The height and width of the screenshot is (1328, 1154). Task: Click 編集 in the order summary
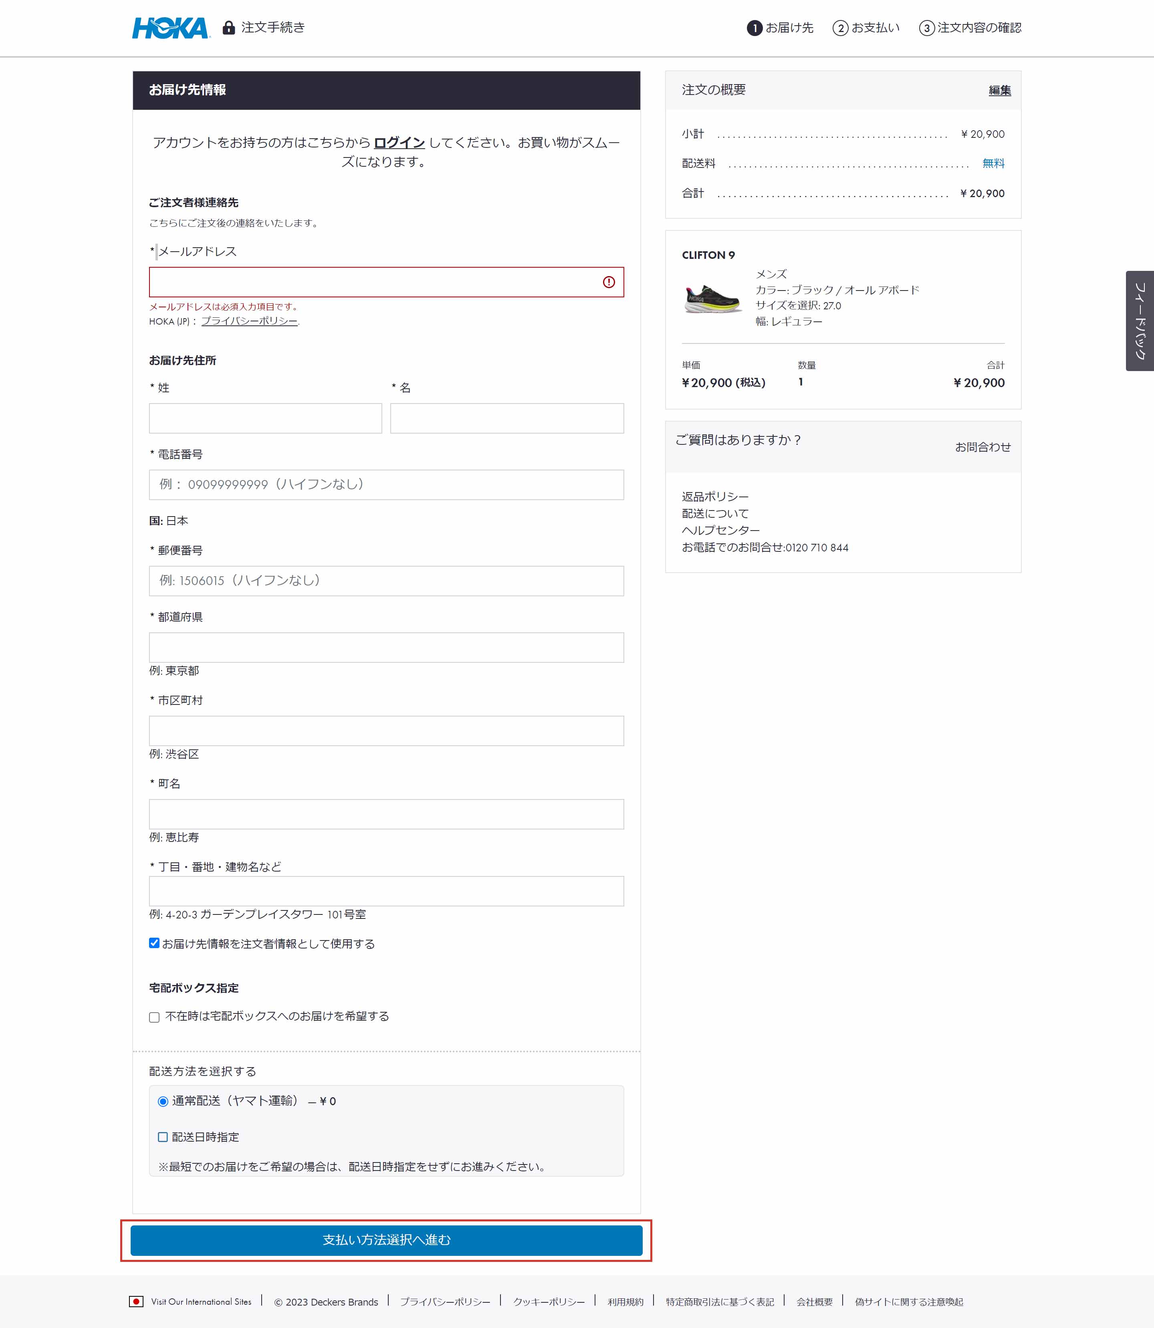999,91
